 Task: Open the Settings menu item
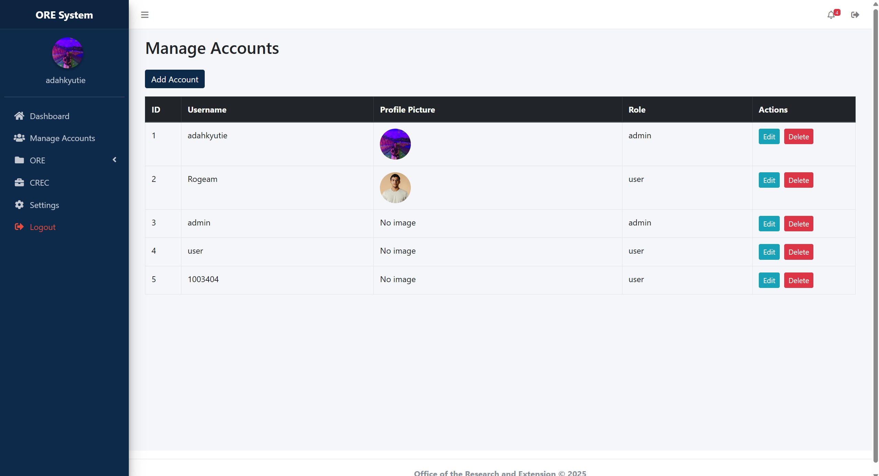click(44, 205)
